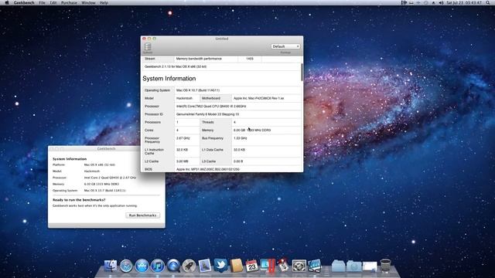495x278 pixels.
Task: Click the 2.67 GHz processor frequency value
Action: click(183, 138)
